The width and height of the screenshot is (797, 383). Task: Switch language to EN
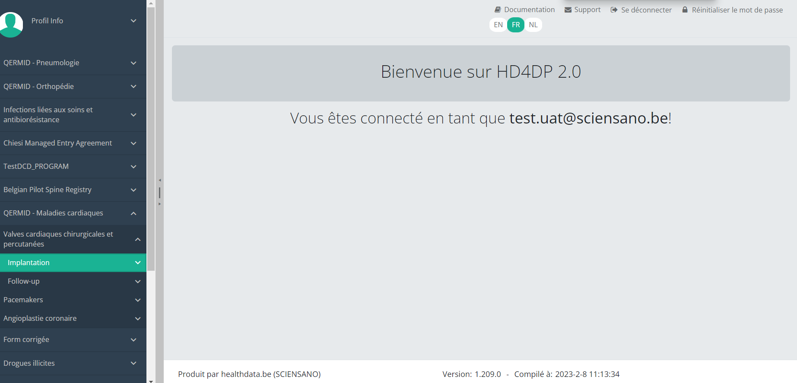[x=498, y=25]
